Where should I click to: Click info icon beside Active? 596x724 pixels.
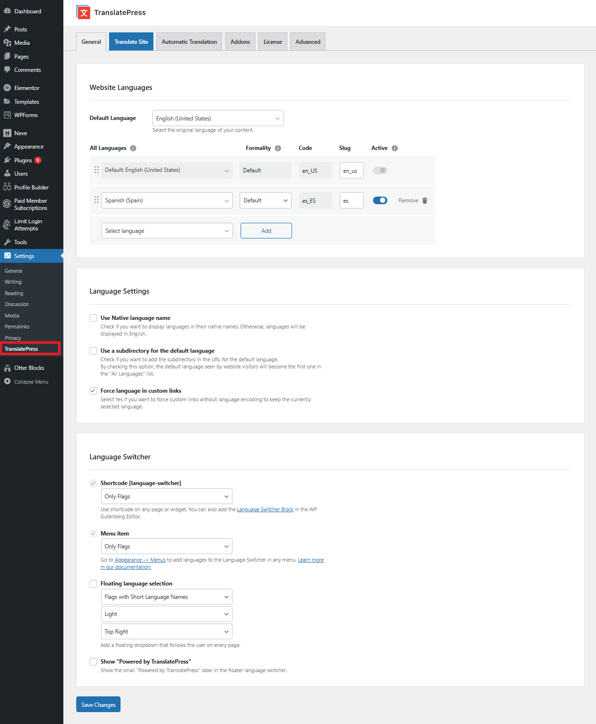click(x=394, y=148)
